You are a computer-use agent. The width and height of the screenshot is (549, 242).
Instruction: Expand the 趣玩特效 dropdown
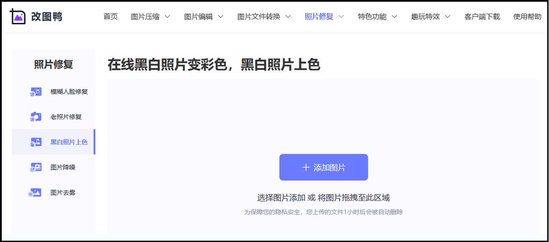point(447,17)
